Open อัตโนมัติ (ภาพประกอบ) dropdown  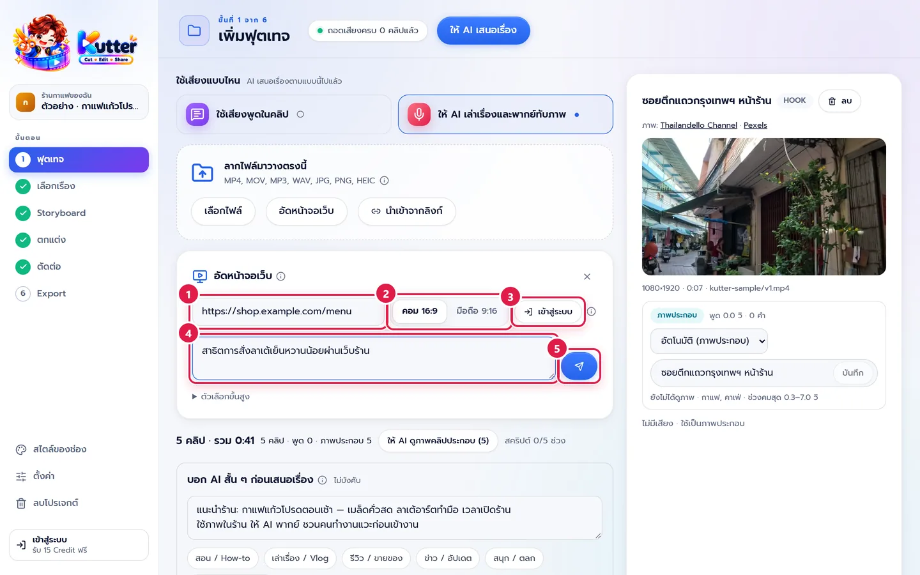pos(709,341)
